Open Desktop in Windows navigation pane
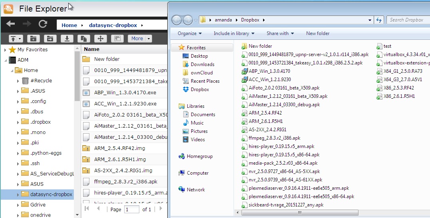This screenshot has width=430, height=218. pyautogui.click(x=199, y=56)
